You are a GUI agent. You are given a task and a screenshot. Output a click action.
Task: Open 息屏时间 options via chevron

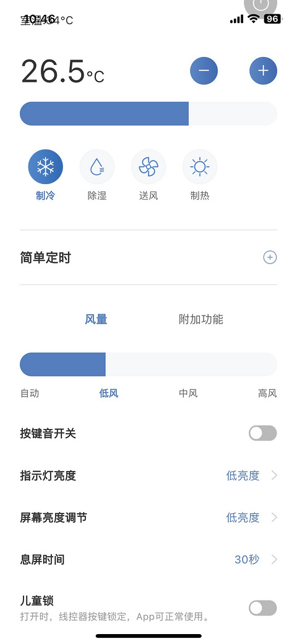click(x=274, y=559)
